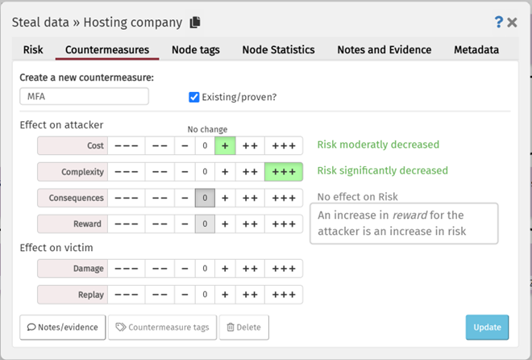The image size is (532, 360).
Task: Switch to the Risk tab
Action: [33, 50]
